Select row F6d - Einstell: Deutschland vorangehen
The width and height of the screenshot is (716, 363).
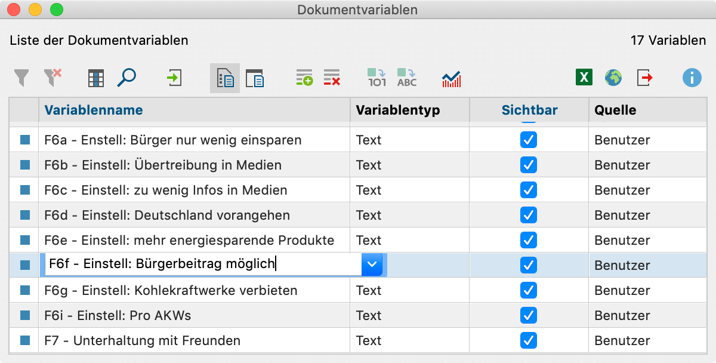point(358,215)
